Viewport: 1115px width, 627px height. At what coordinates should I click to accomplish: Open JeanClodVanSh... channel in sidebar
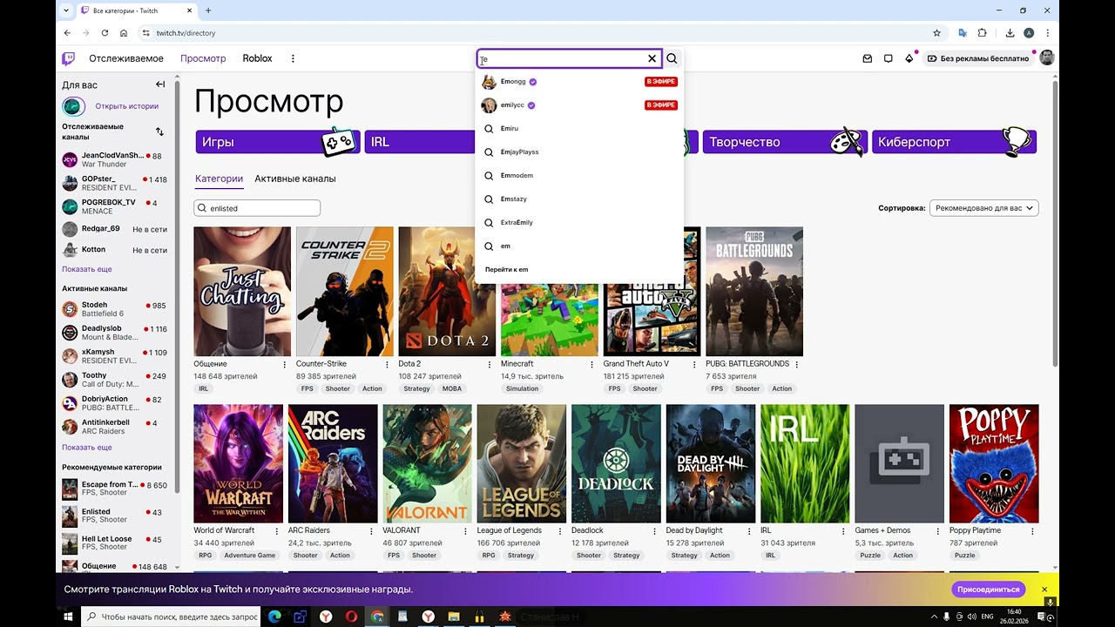(112, 159)
